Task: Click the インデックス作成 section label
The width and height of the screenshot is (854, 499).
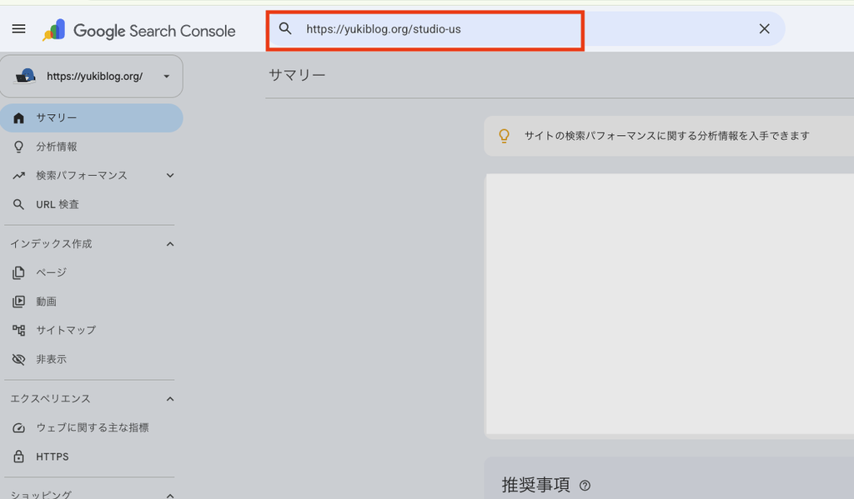Action: click(x=51, y=244)
